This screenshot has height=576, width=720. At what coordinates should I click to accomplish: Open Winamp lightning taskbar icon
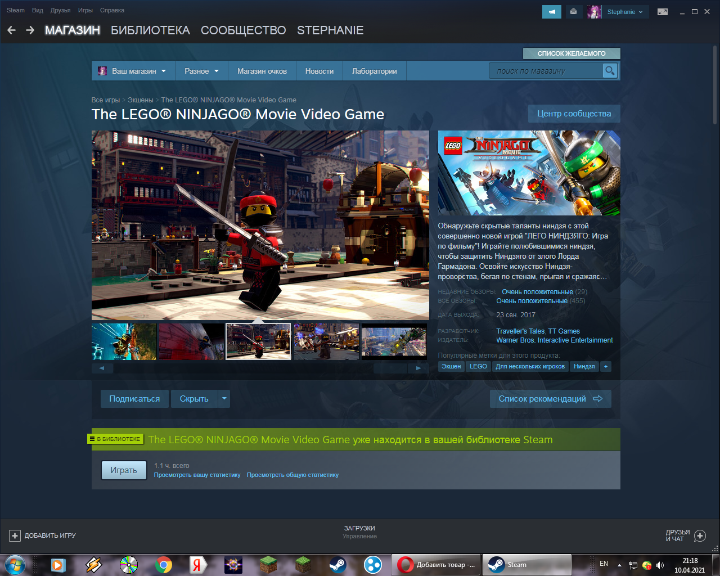pos(93,565)
